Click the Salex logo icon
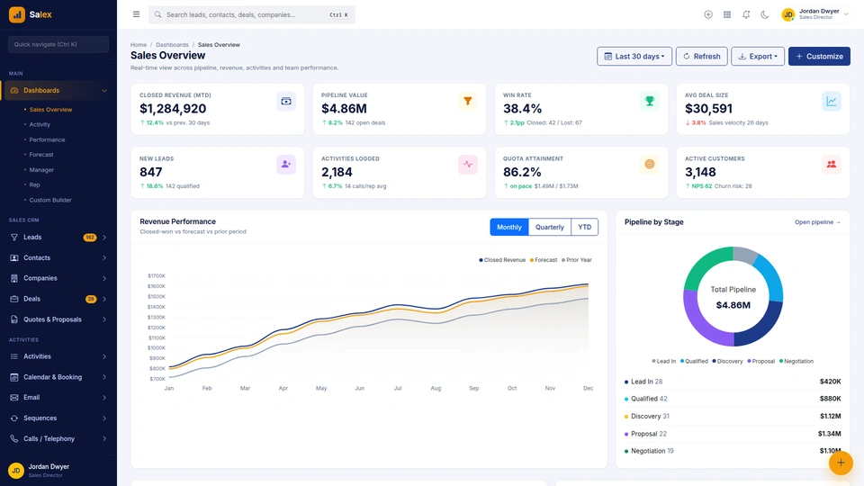This screenshot has width=864, height=486. point(16,15)
